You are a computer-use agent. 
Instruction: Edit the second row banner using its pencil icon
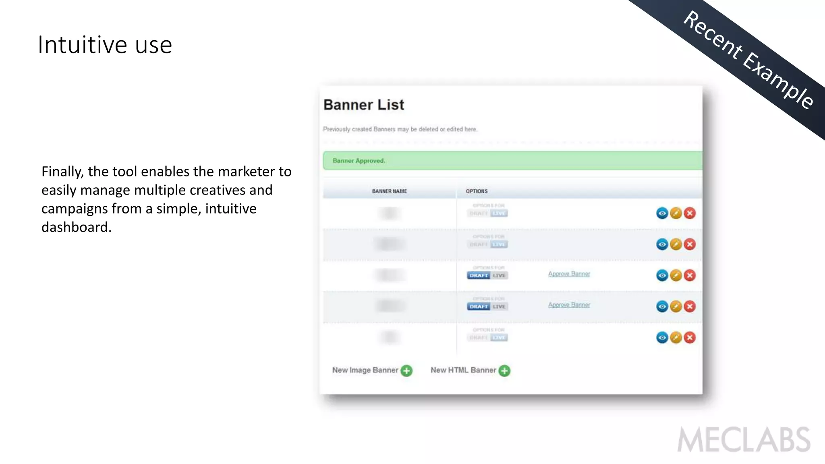click(676, 244)
